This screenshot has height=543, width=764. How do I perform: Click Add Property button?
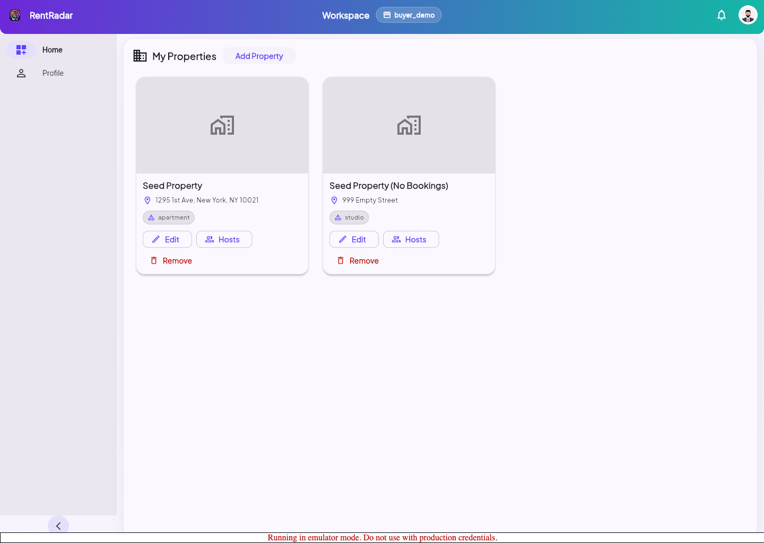coord(259,56)
